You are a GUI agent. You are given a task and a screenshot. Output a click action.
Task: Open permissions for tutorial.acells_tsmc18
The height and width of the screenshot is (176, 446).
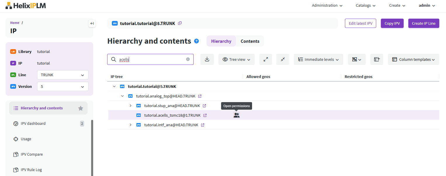(x=236, y=115)
